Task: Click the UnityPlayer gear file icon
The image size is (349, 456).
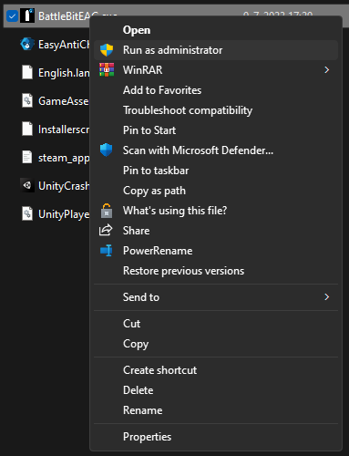Action: pyautogui.click(x=27, y=213)
